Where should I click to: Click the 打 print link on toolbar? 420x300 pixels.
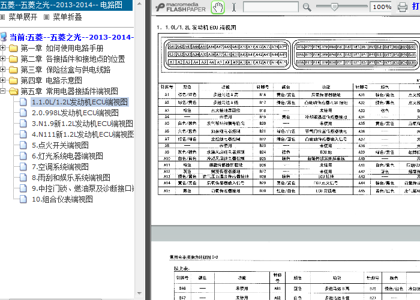[416, 7]
